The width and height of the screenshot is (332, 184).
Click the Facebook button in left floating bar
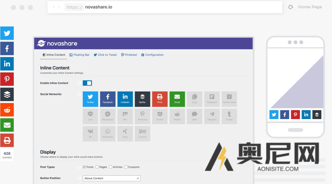(x=7, y=48)
